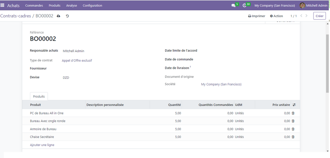The image size is (330, 158).
Task: Click the discard changes undo icon
Action: (67, 16)
